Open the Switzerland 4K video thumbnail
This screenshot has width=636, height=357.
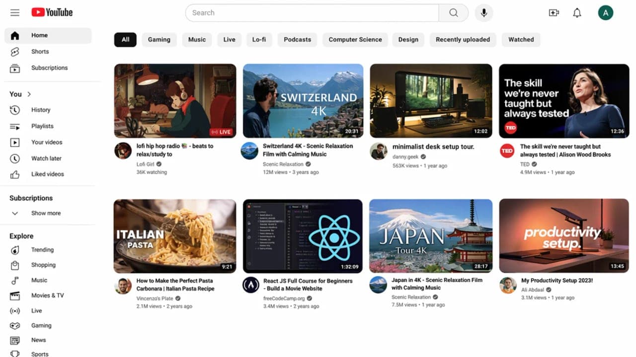point(303,101)
